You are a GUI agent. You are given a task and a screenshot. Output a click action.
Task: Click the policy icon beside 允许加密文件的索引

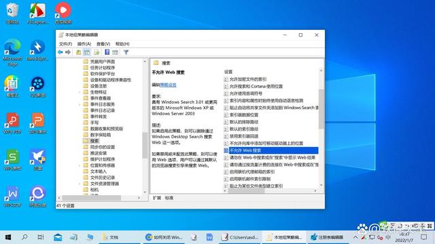click(x=226, y=79)
